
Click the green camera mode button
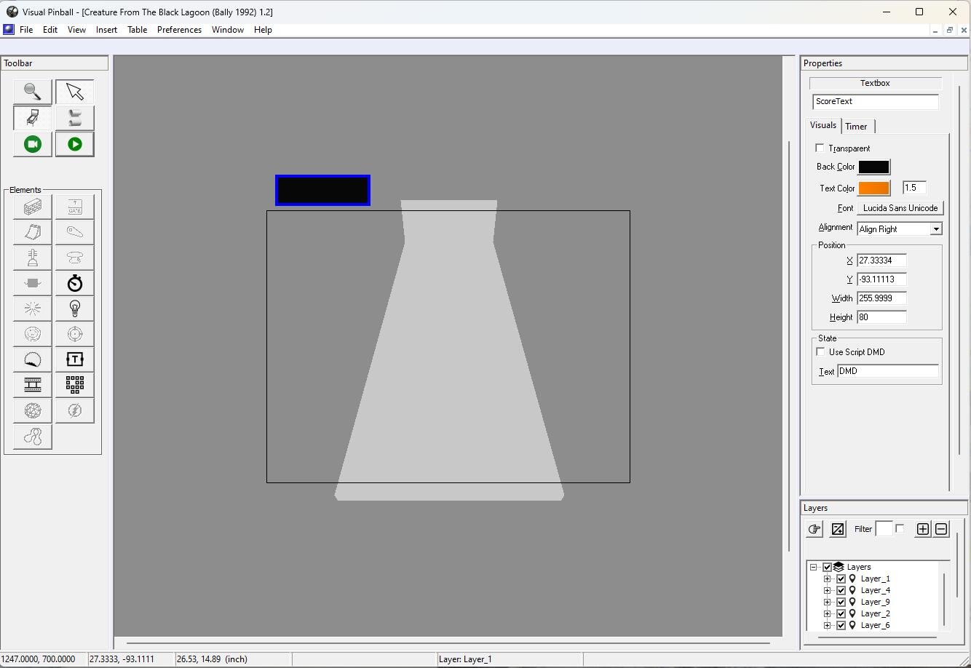(x=32, y=144)
